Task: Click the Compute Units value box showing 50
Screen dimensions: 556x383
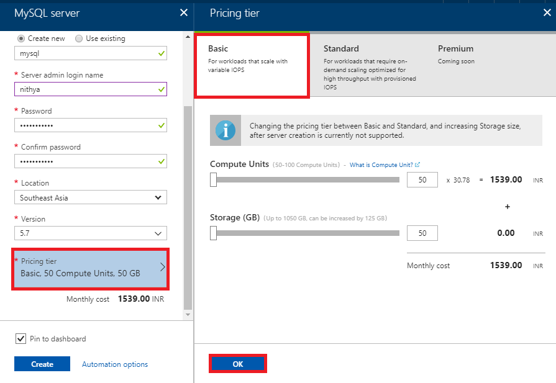Action: [422, 179]
